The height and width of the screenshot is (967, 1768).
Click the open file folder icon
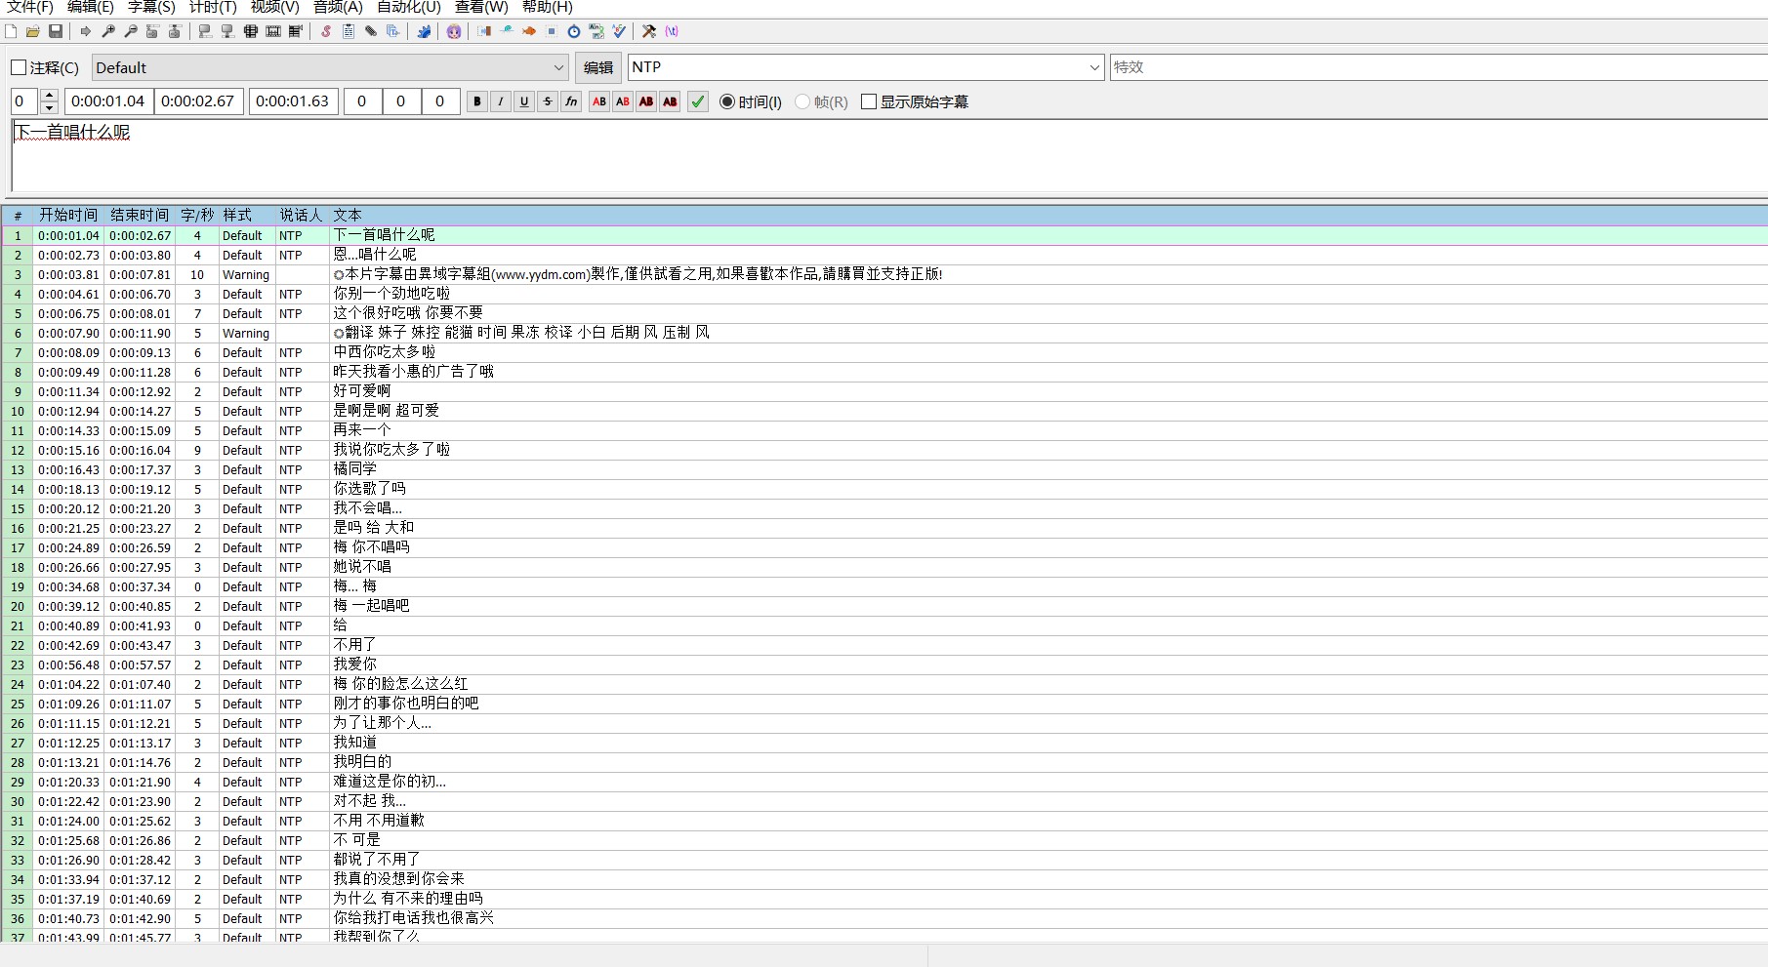(x=33, y=31)
